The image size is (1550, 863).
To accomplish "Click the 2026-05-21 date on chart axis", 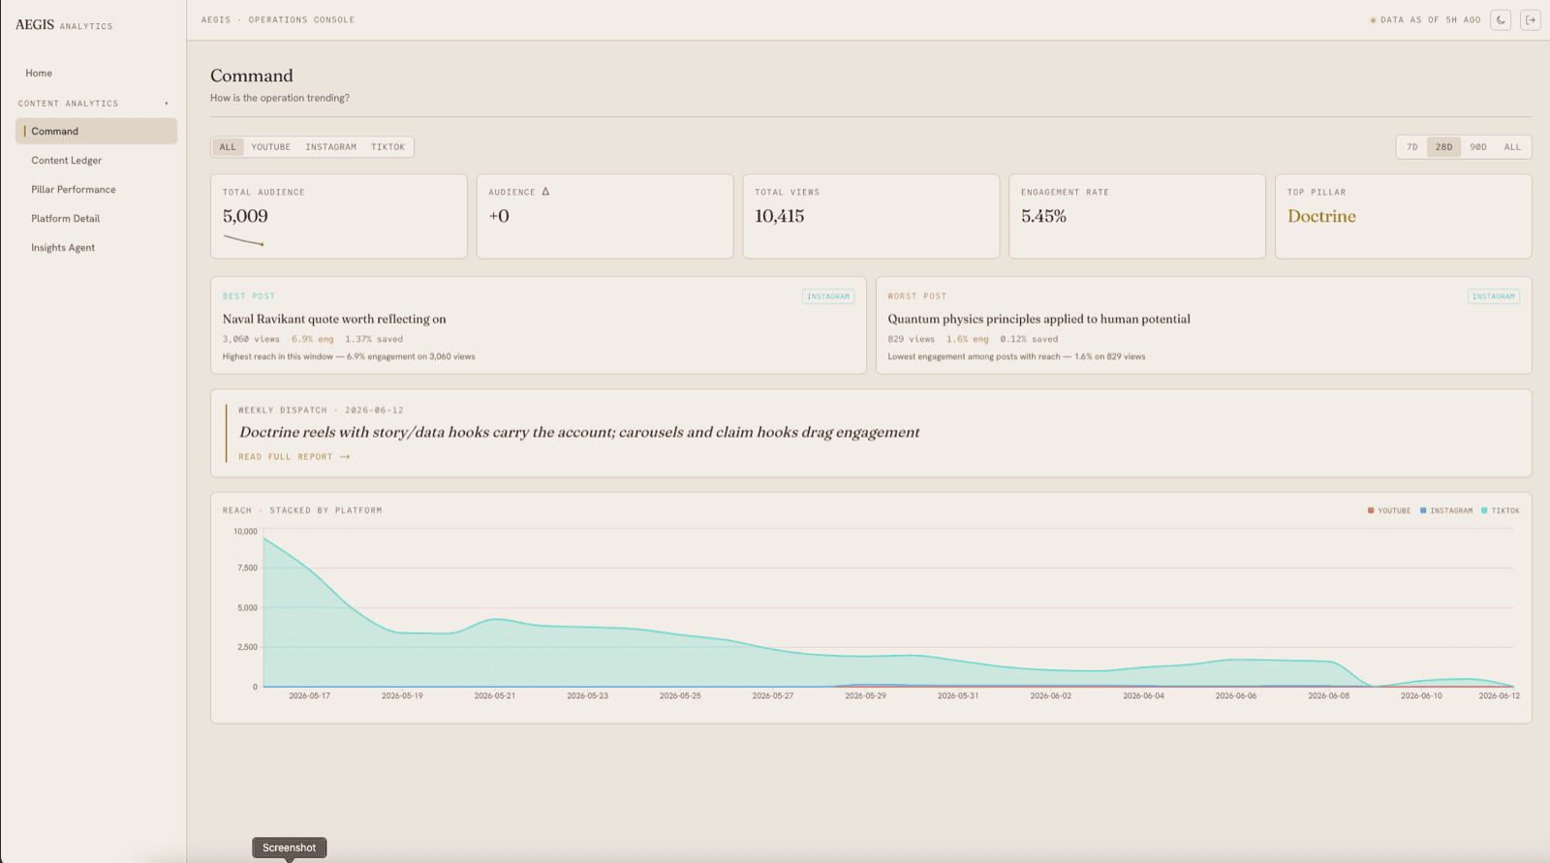I will (495, 695).
